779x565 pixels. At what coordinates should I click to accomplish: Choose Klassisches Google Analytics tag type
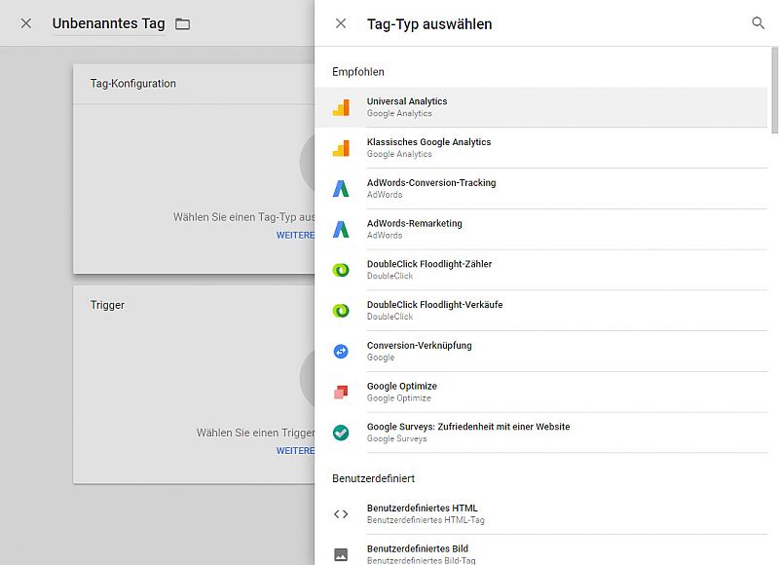tap(541, 148)
